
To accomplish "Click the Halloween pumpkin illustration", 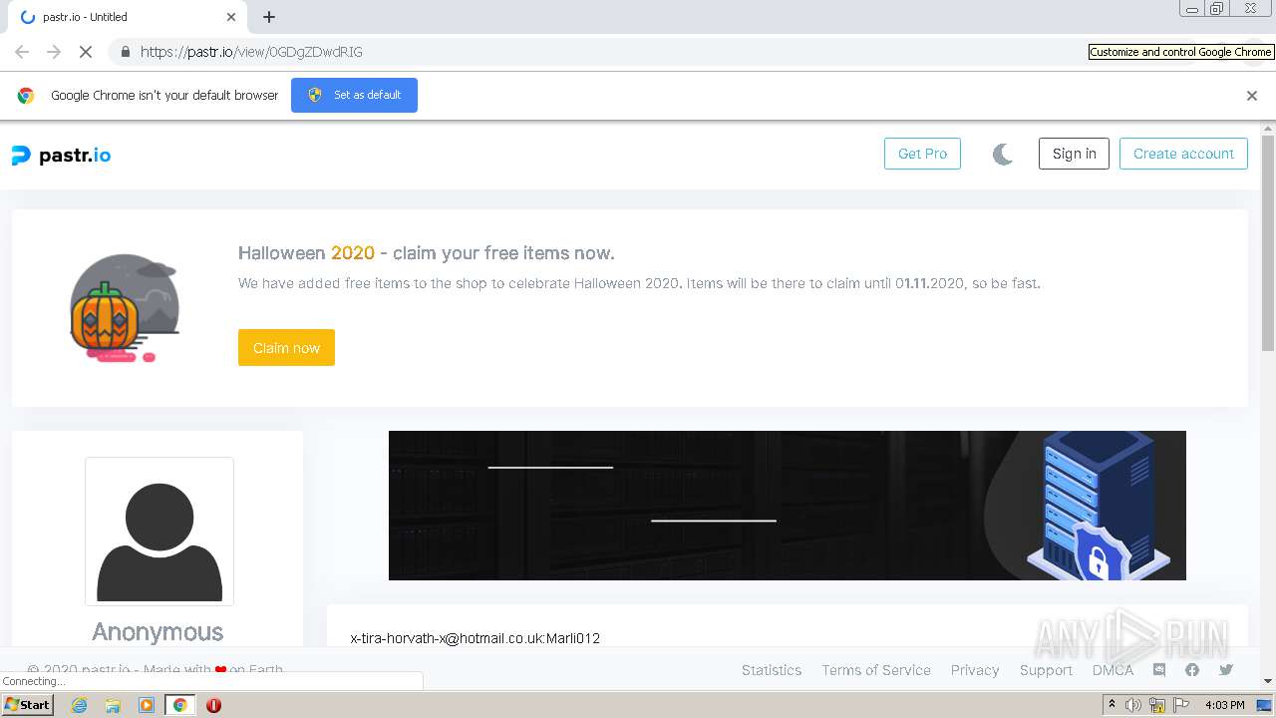I will pos(125,307).
